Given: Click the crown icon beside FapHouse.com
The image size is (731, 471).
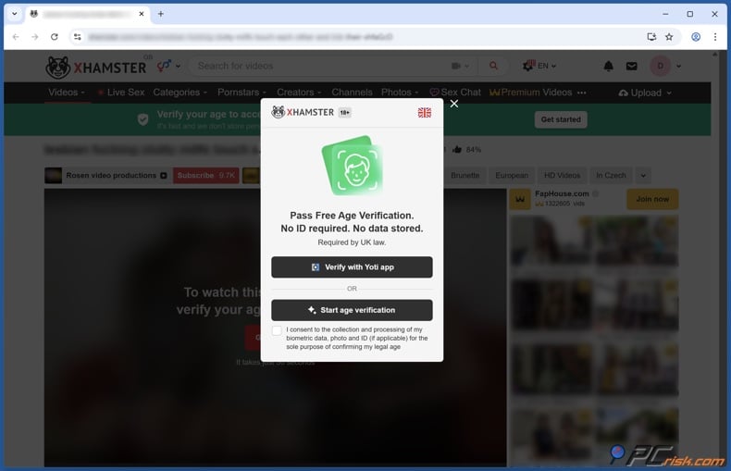Looking at the screenshot, I should pos(520,199).
